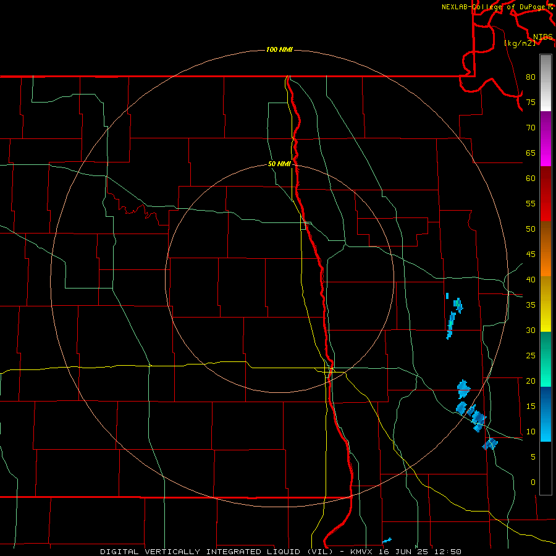Click the [kg/m2] units label
This screenshot has width=556, height=556.
(x=520, y=43)
